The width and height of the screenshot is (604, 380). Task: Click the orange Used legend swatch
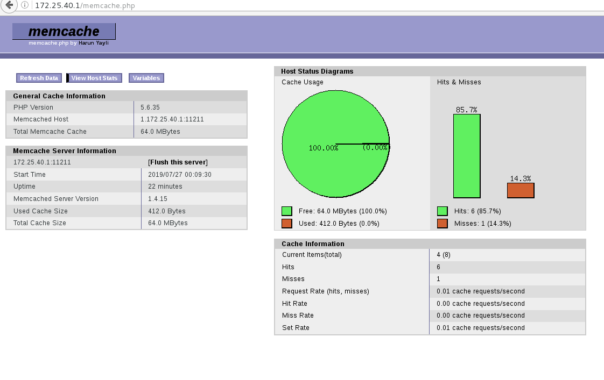(x=287, y=224)
